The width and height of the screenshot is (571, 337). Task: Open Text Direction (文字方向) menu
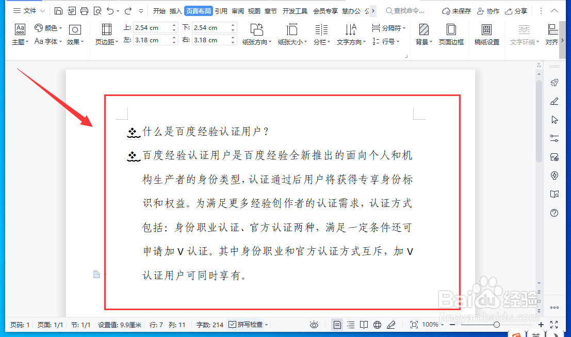pyautogui.click(x=351, y=35)
